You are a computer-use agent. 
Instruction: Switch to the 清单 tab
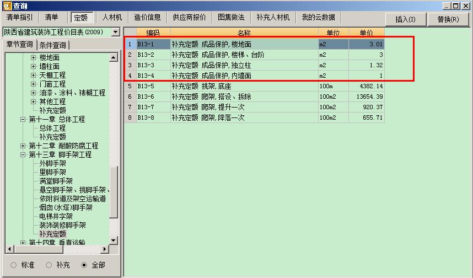coord(51,18)
